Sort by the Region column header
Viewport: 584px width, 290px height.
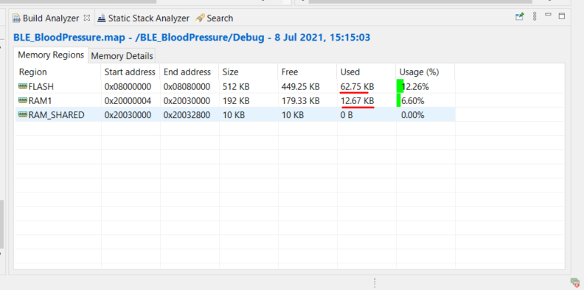pyautogui.click(x=58, y=72)
